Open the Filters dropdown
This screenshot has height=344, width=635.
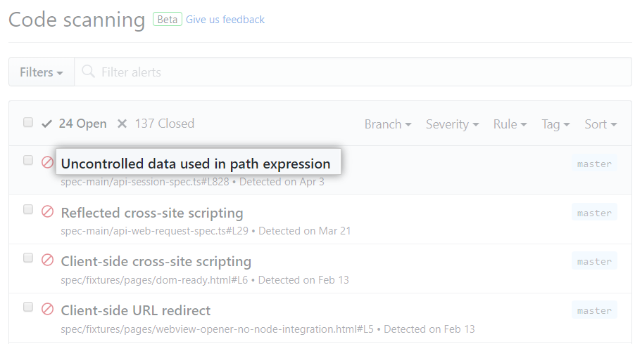coord(41,72)
